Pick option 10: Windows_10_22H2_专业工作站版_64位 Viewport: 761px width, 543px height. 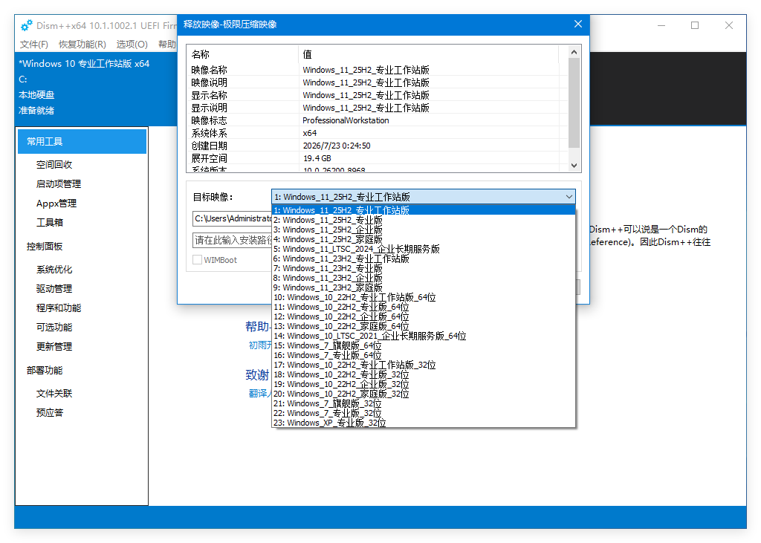click(x=424, y=297)
